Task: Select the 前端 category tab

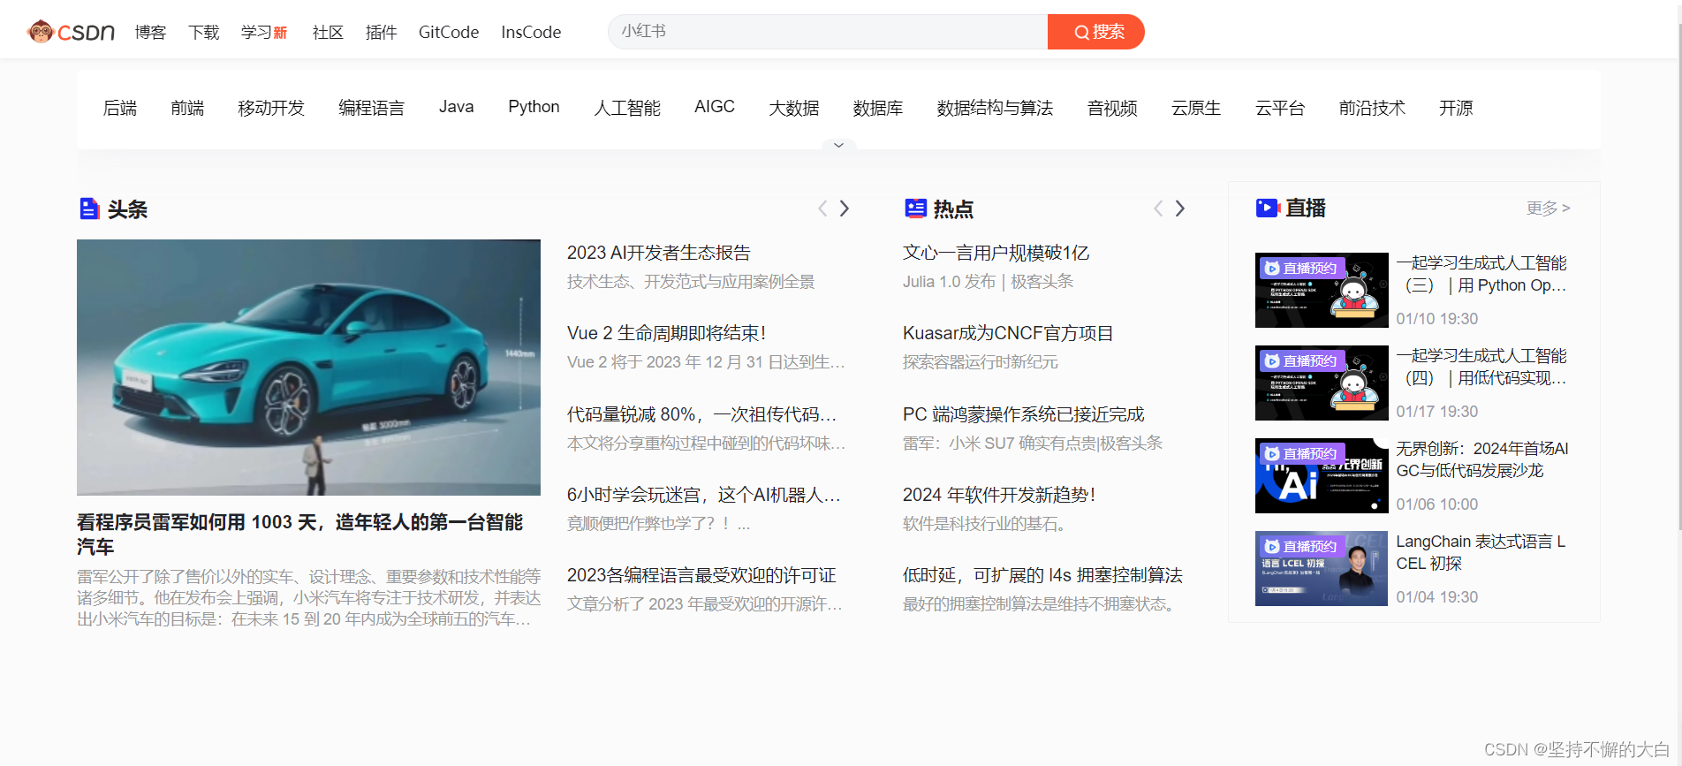Action: click(x=187, y=108)
